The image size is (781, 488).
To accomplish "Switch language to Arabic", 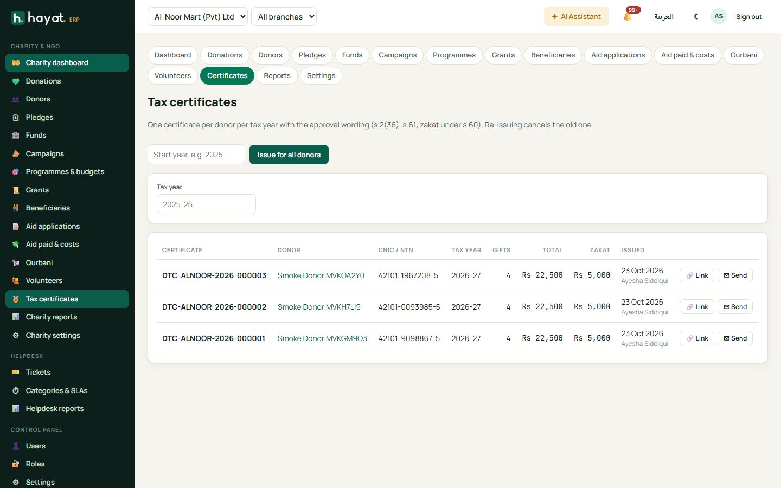I will pos(664,17).
